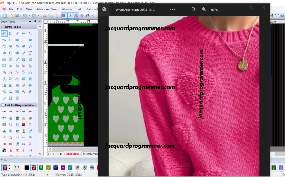Select the purple stitch color swatch
The image size is (285, 177).
coord(63,167)
